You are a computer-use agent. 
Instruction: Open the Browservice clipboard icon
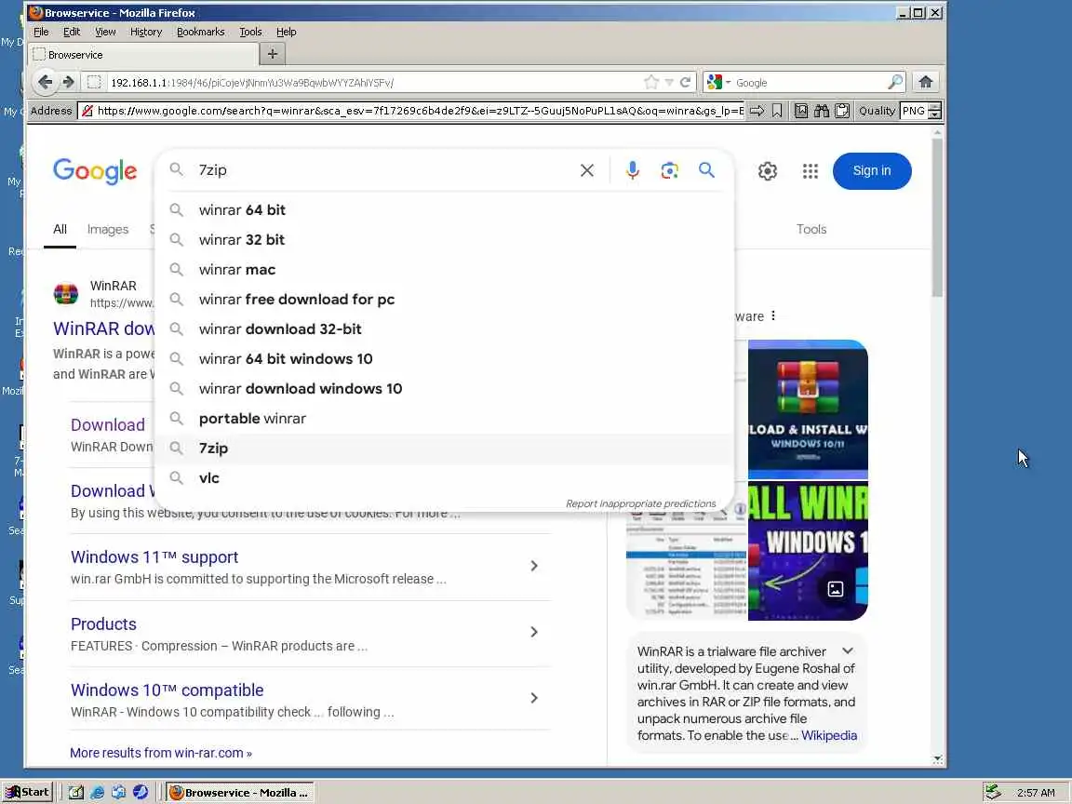[x=842, y=111]
